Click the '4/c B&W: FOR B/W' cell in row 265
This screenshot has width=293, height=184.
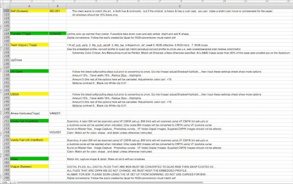pyautogui.click(x=179, y=174)
